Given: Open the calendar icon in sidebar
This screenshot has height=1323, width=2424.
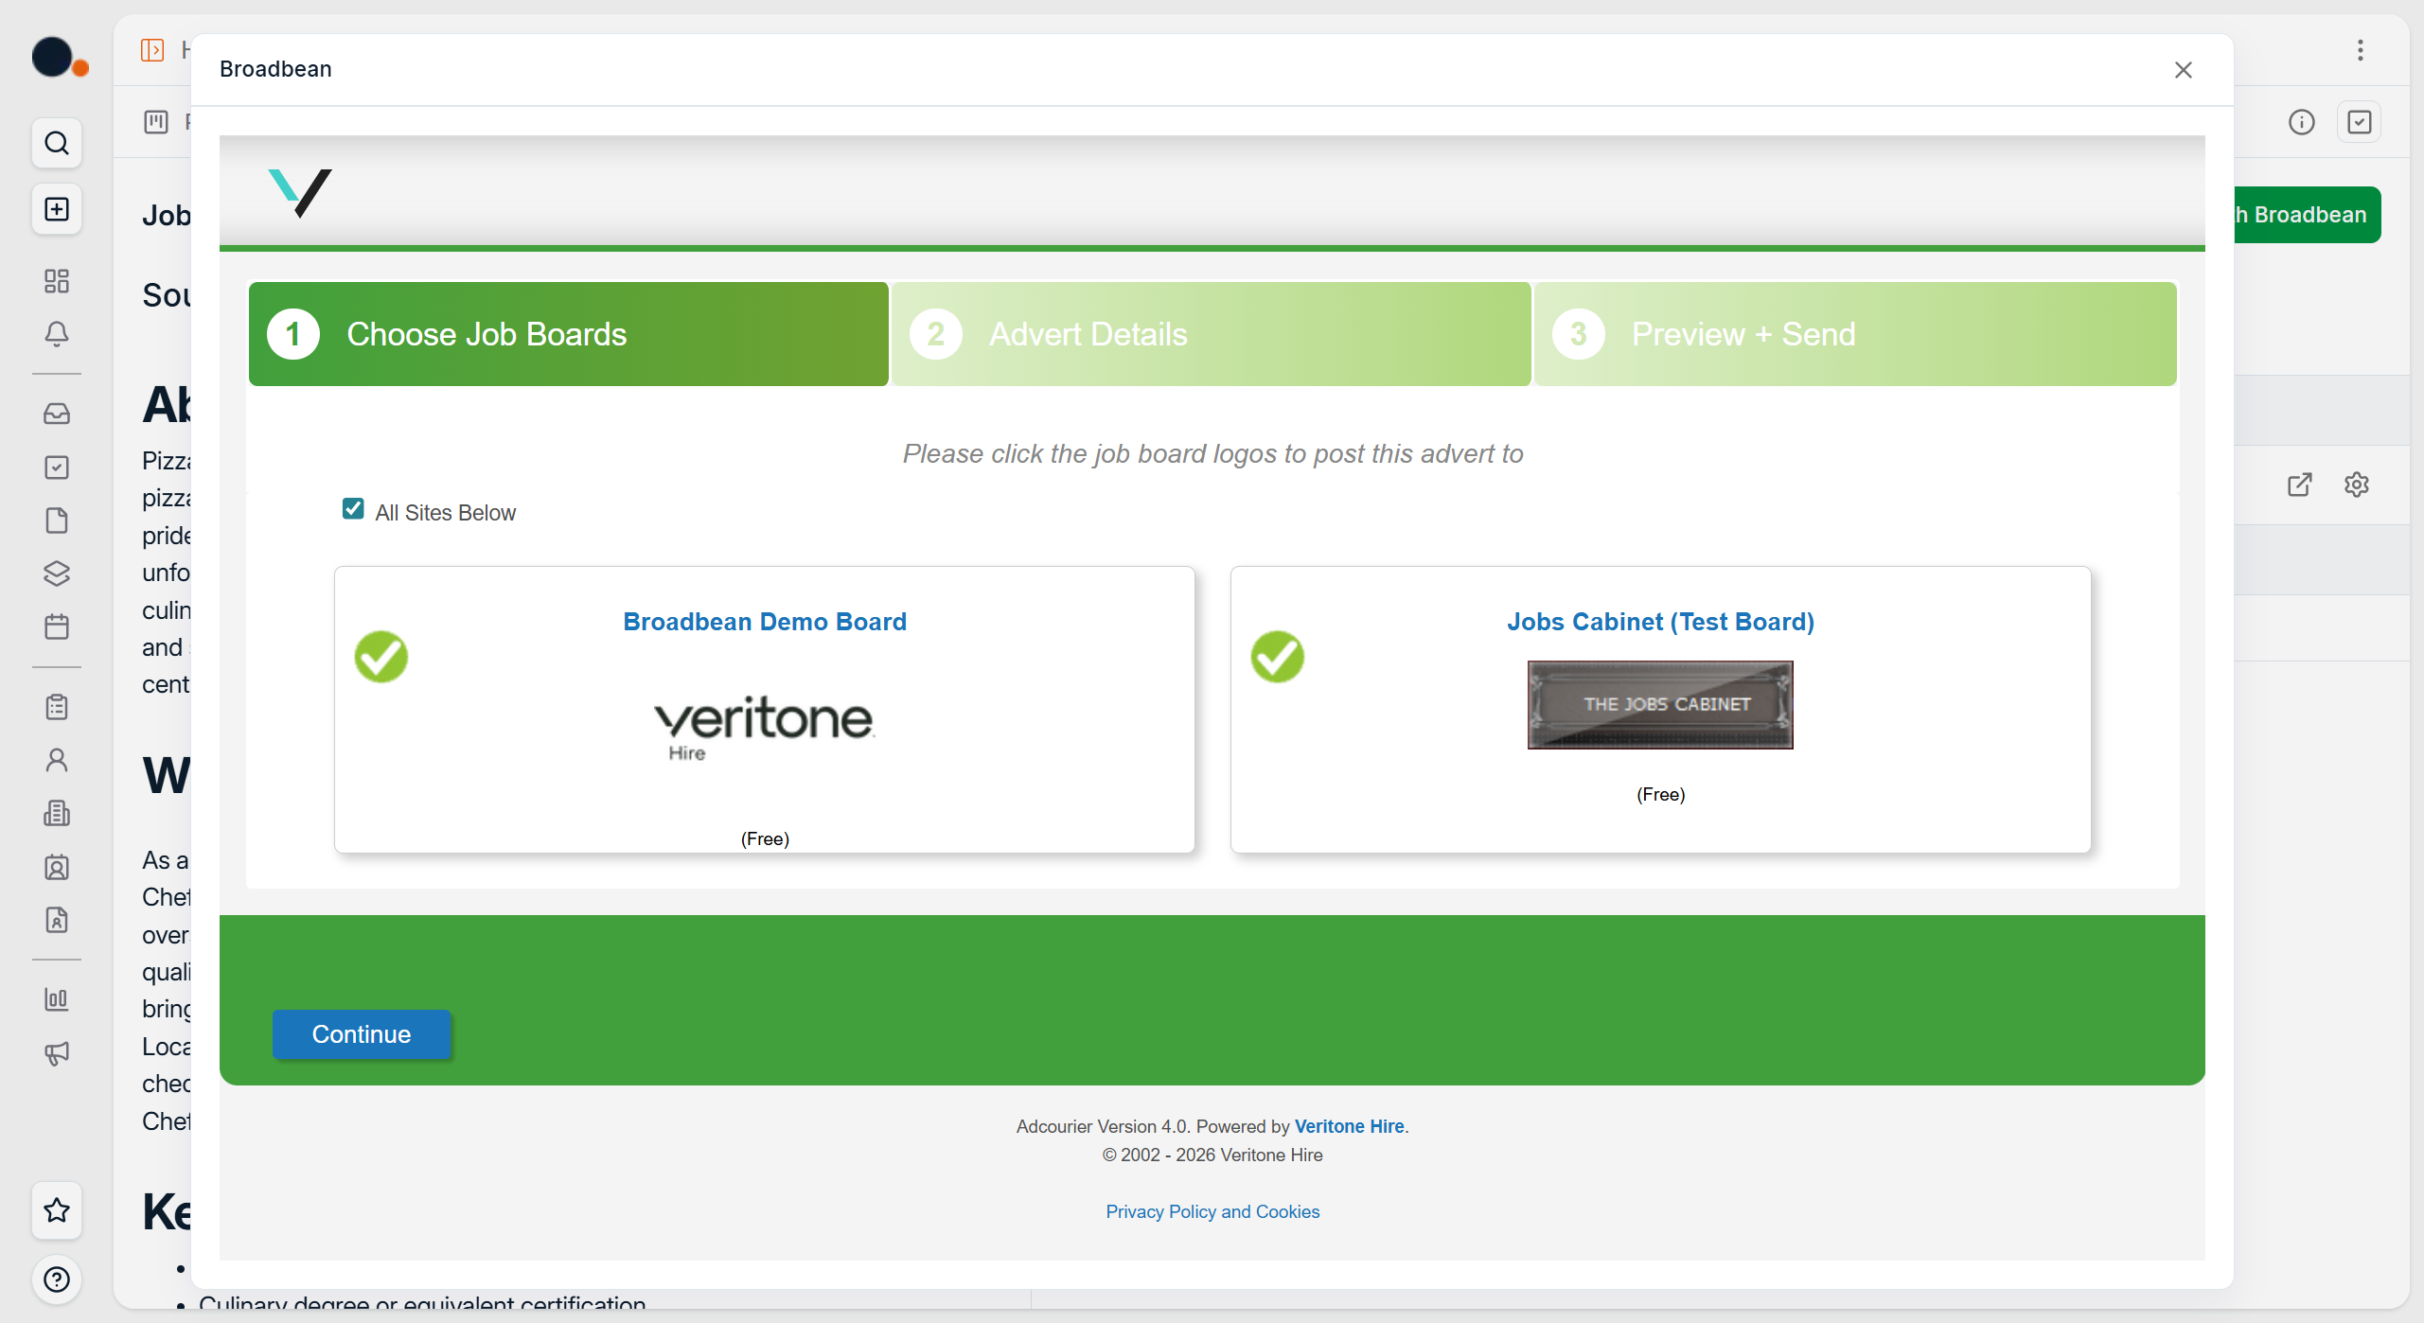Looking at the screenshot, I should (x=57, y=626).
